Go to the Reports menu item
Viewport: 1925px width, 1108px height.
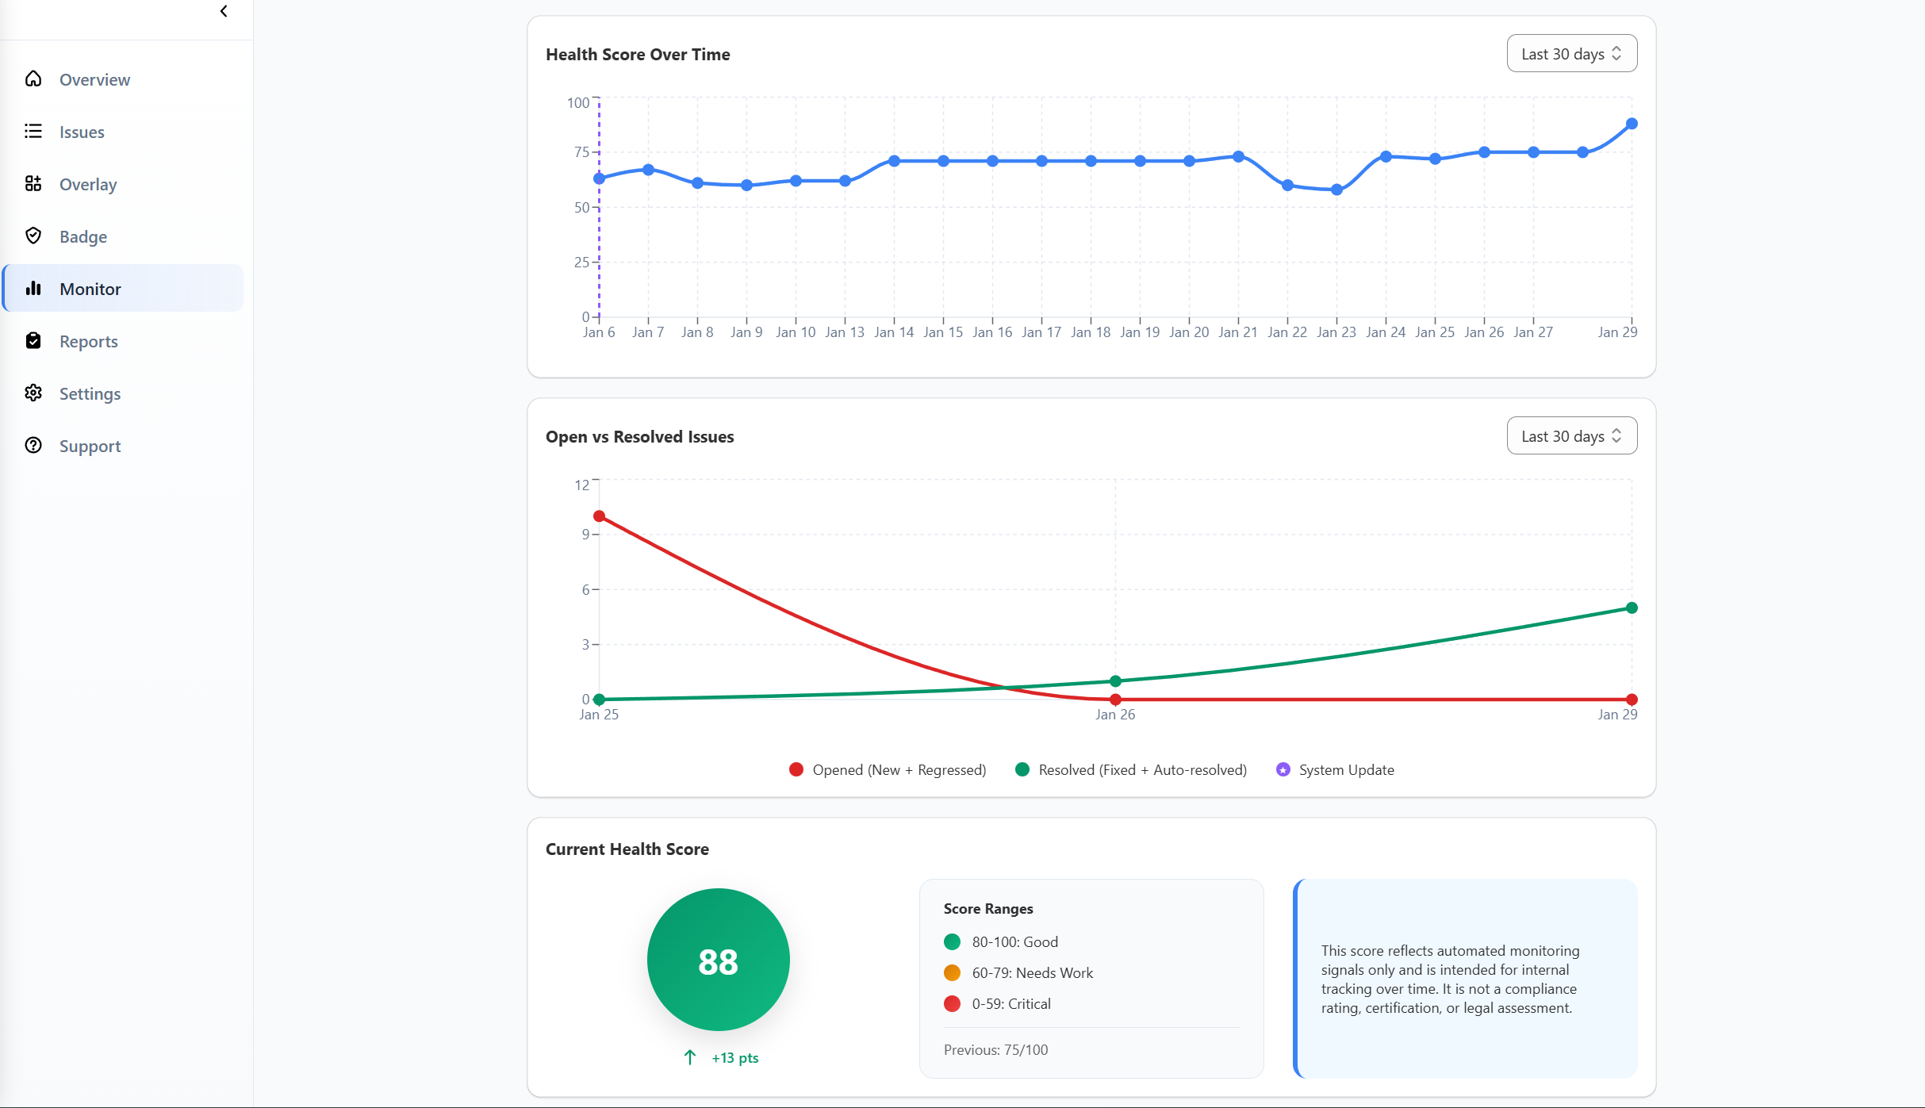(x=89, y=341)
